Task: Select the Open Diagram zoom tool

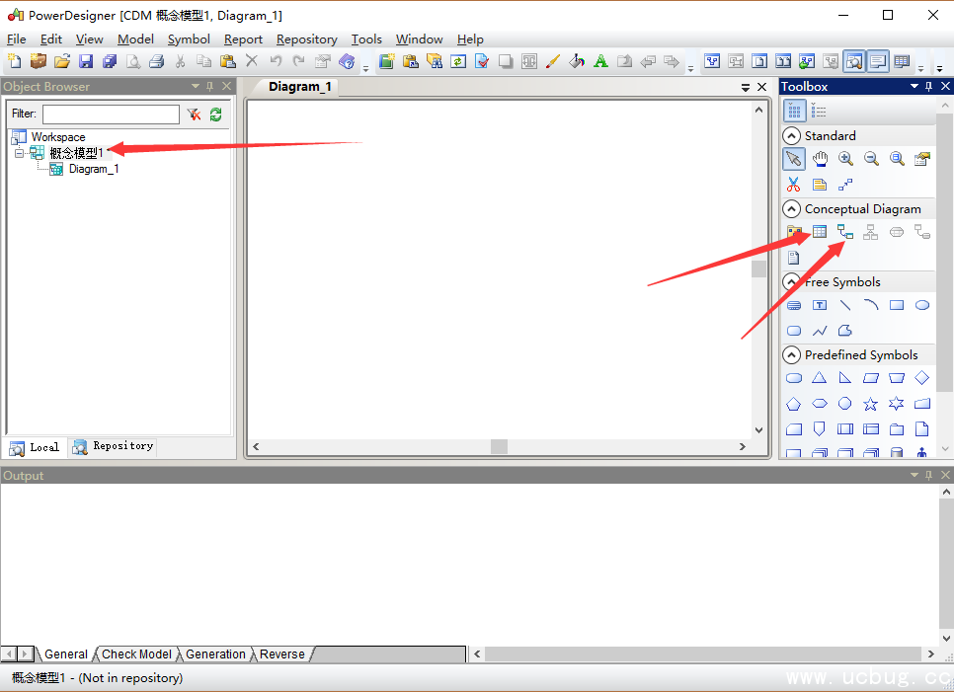Action: click(896, 159)
